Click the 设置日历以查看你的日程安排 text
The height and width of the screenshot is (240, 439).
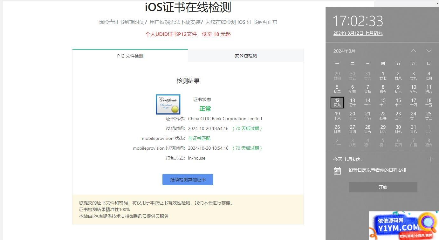click(377, 170)
